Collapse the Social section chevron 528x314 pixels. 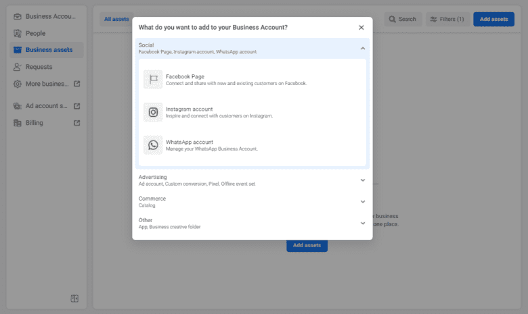click(x=363, y=49)
